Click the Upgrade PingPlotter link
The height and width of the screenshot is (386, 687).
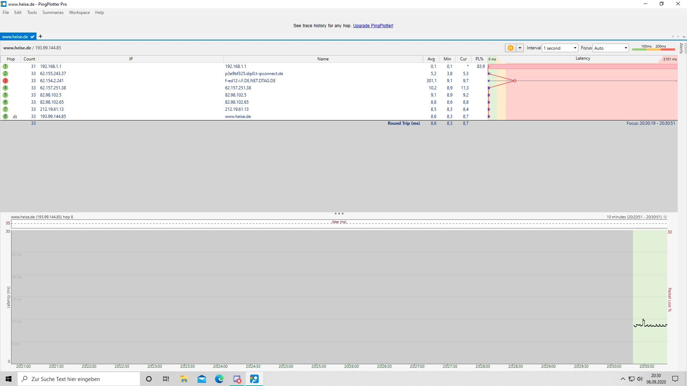tap(373, 26)
